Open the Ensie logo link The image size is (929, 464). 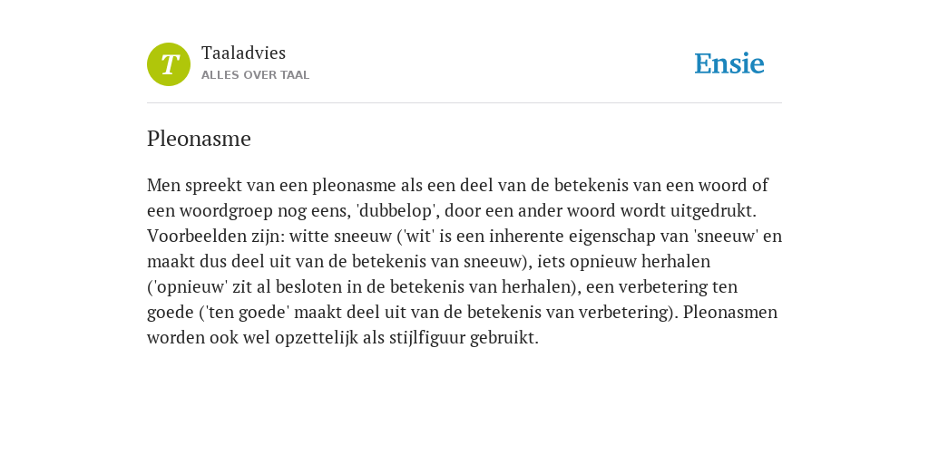tap(729, 64)
